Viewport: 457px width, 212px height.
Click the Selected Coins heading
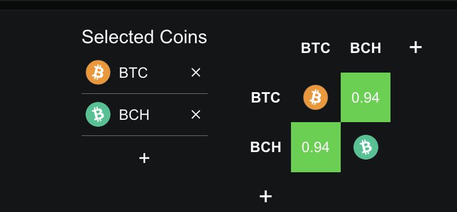(x=144, y=37)
